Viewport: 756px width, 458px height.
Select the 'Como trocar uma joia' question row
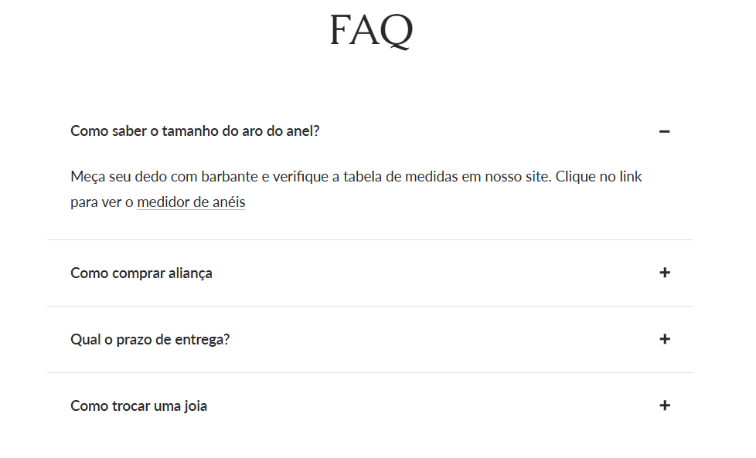tap(138, 405)
